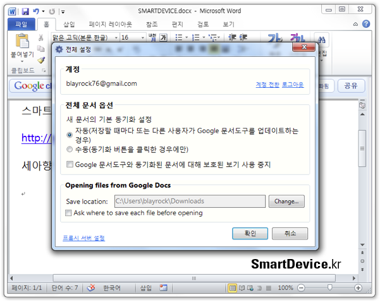The width and height of the screenshot is (380, 302).
Task: Switch to Web Layout view icon
Action: pos(250,288)
